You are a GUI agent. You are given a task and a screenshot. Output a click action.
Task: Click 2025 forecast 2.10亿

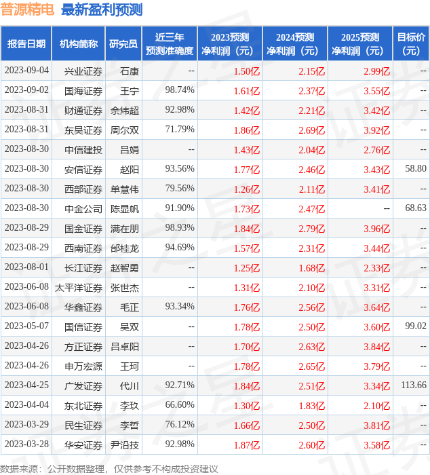pyautogui.click(x=376, y=406)
